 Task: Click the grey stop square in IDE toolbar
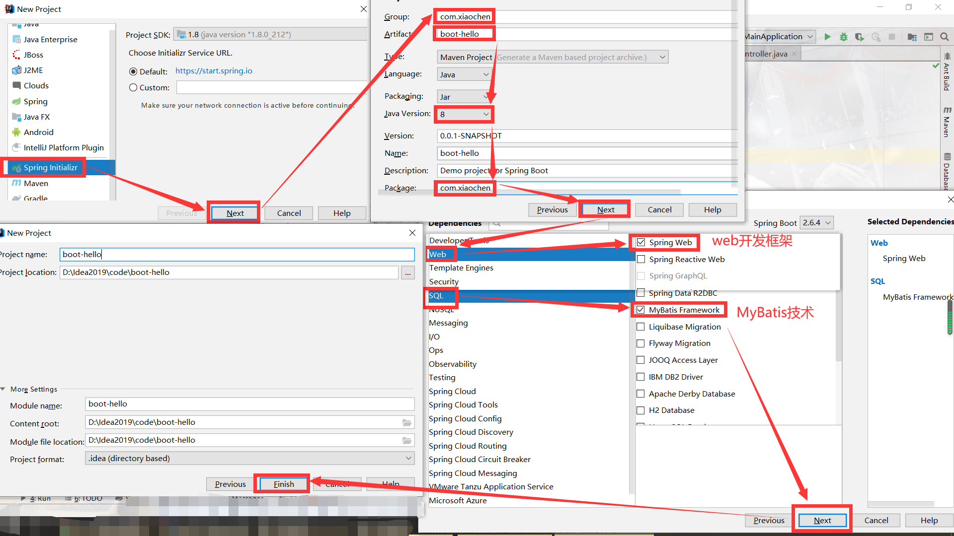click(x=892, y=37)
